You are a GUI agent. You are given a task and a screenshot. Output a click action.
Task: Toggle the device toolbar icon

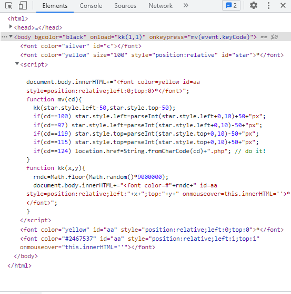click(23, 6)
